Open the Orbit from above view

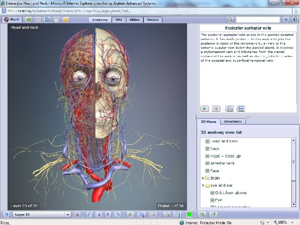(x=228, y=193)
